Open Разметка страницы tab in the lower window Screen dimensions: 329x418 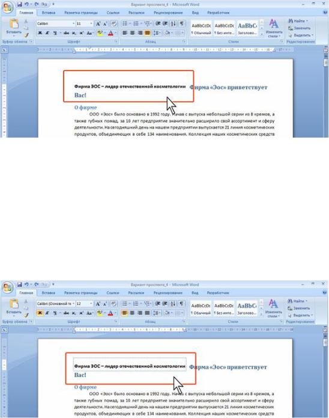pos(80,293)
